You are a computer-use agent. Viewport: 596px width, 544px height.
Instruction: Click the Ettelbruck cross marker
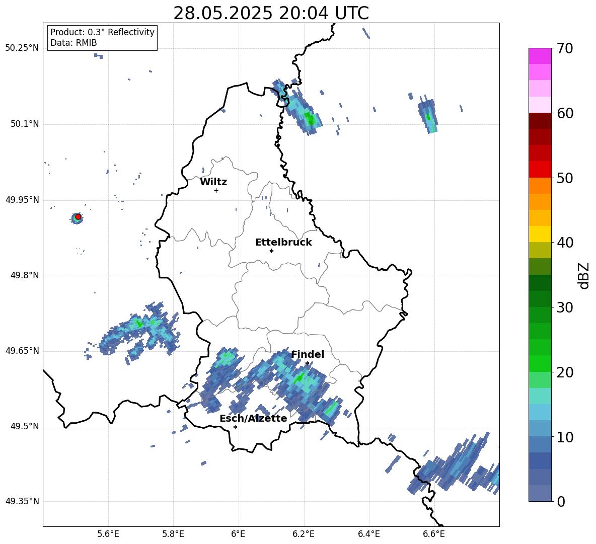click(x=271, y=251)
